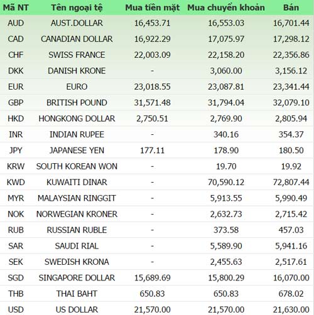Image resolution: width=314 pixels, height=315 pixels.
Task: Click the Bán column header
Action: [291, 8]
